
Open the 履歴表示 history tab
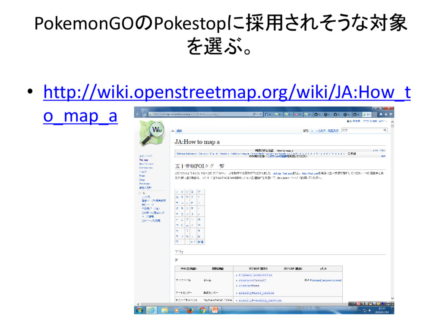coord(333,131)
